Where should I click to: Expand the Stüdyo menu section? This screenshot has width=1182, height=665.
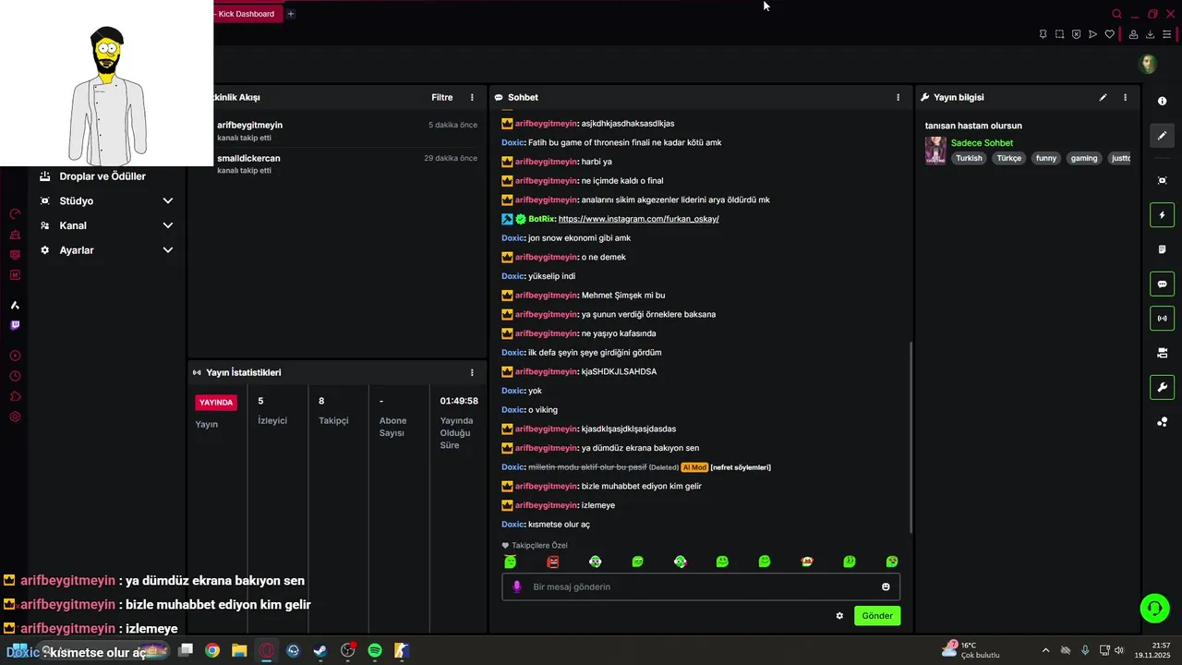106,200
